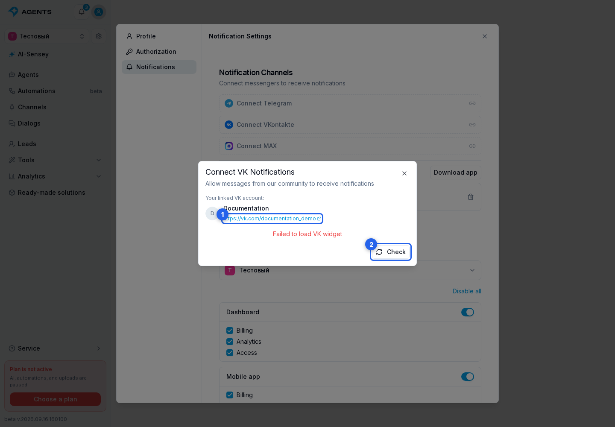615x427 pixels.
Task: Click the AI-Sensey sparkle icon
Action: click(x=12, y=54)
